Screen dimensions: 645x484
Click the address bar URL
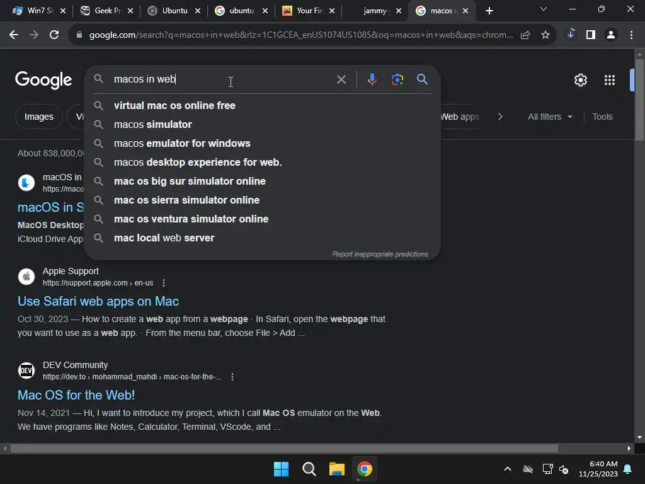(301, 35)
